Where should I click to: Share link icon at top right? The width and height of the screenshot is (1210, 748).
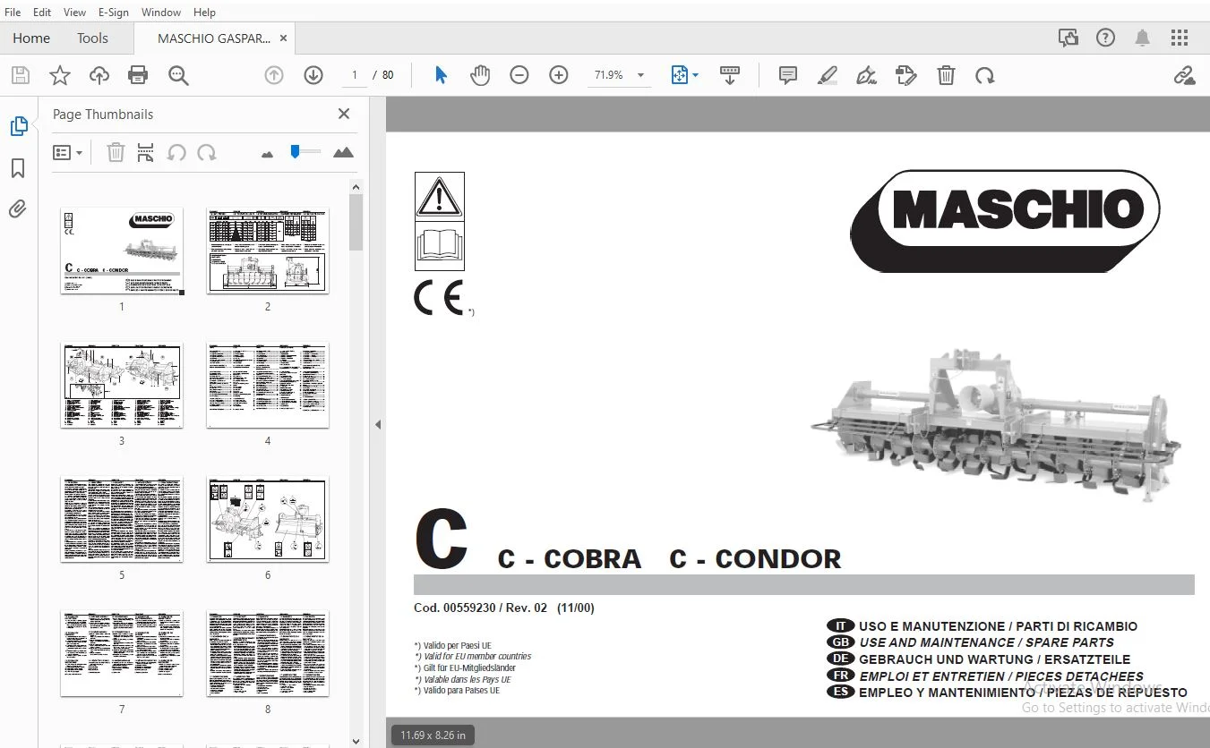[x=1184, y=75]
